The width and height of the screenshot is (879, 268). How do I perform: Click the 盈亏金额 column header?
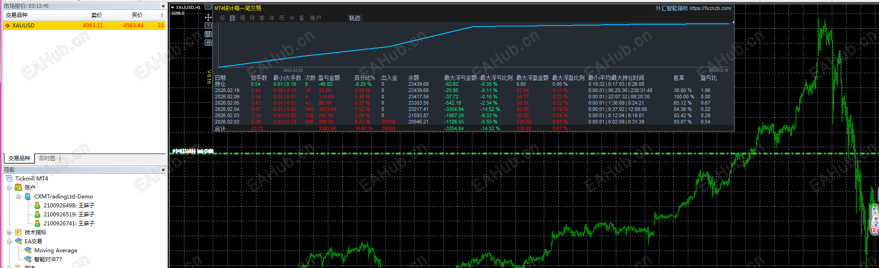click(x=329, y=78)
